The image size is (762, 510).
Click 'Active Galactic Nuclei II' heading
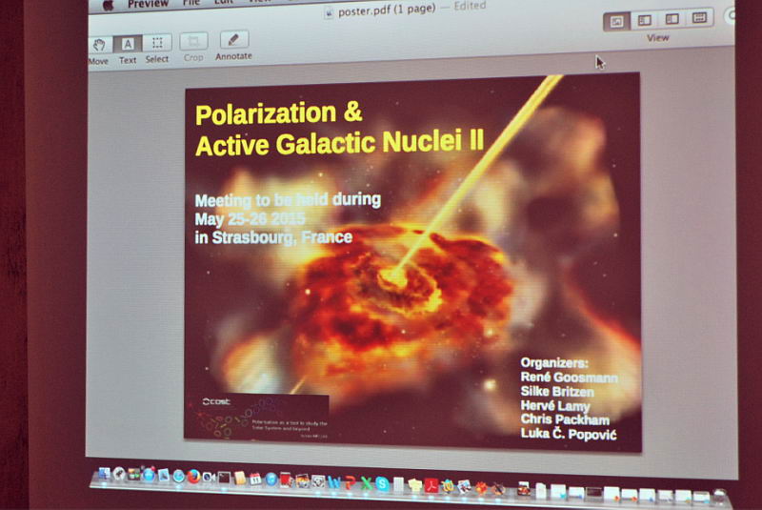coord(339,143)
